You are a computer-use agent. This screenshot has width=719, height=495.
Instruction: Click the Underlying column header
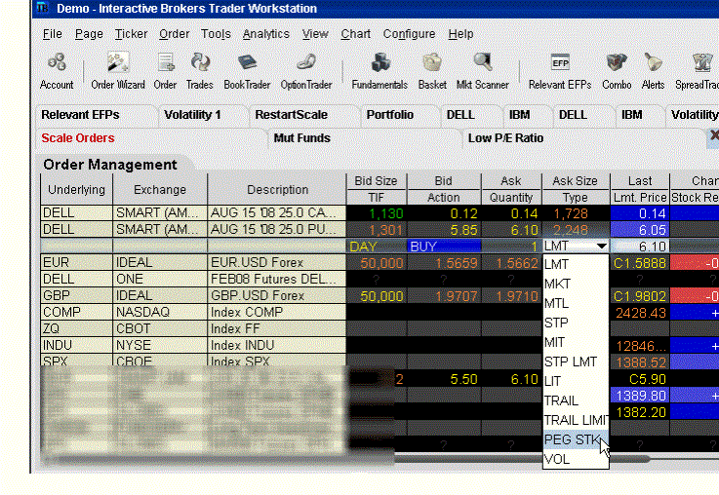pyautogui.click(x=76, y=190)
